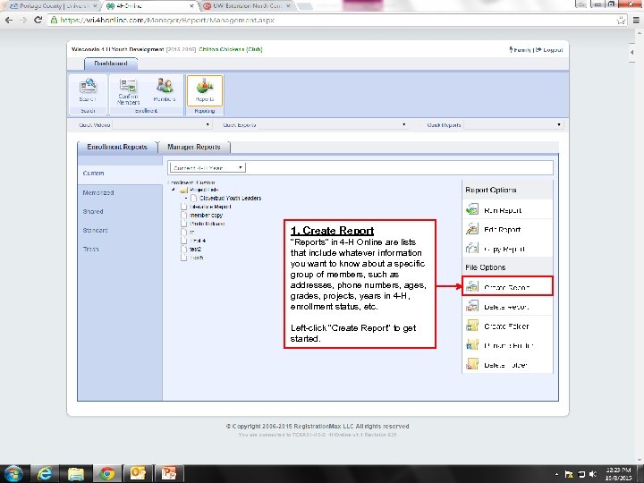This screenshot has height=483, width=644.
Task: Open File Explorer from the taskbar
Action: coord(76,474)
